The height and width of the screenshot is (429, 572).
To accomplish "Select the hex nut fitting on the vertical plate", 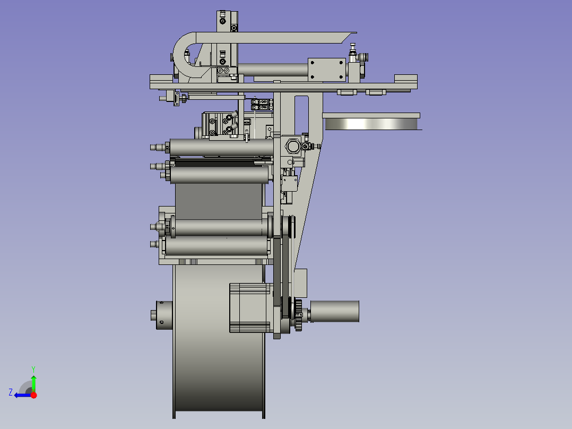I will 293,147.
